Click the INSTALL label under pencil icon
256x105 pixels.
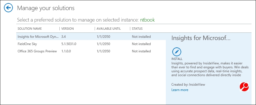click(177, 59)
